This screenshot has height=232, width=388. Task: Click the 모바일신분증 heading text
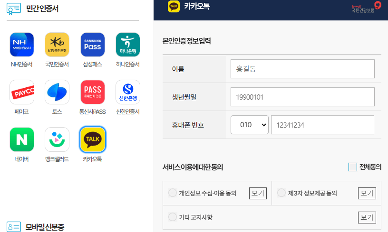[45, 227]
